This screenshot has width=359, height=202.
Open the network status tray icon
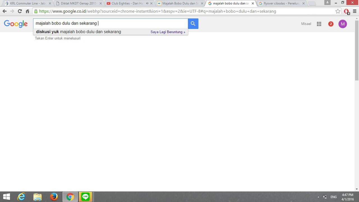(325, 197)
